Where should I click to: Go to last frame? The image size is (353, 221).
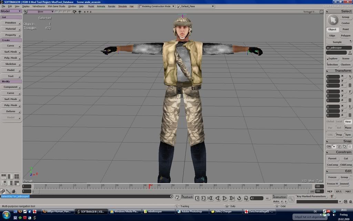pos(232,198)
